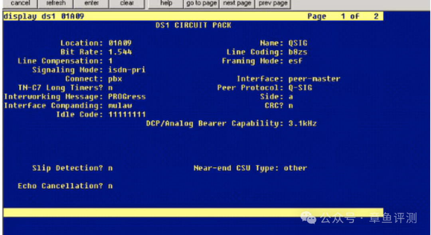
Task: Click the DS1 CIRCUIT PACK title
Action: point(193,25)
